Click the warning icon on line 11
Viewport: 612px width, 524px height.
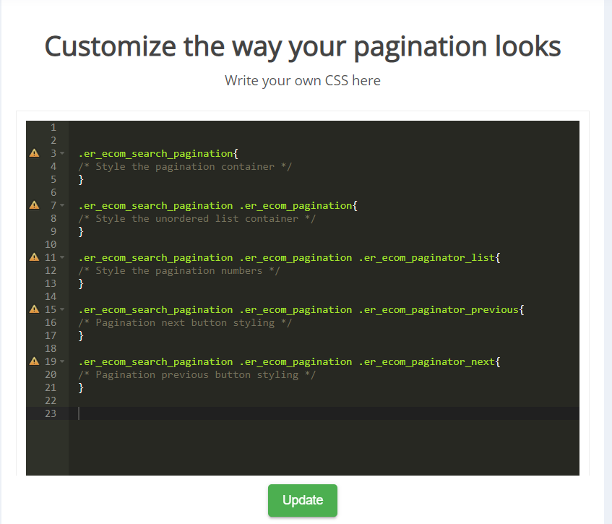tap(34, 257)
